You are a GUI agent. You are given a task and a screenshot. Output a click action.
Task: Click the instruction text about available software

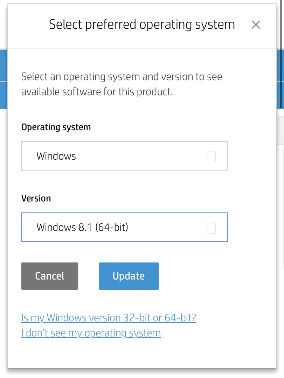coord(122,84)
